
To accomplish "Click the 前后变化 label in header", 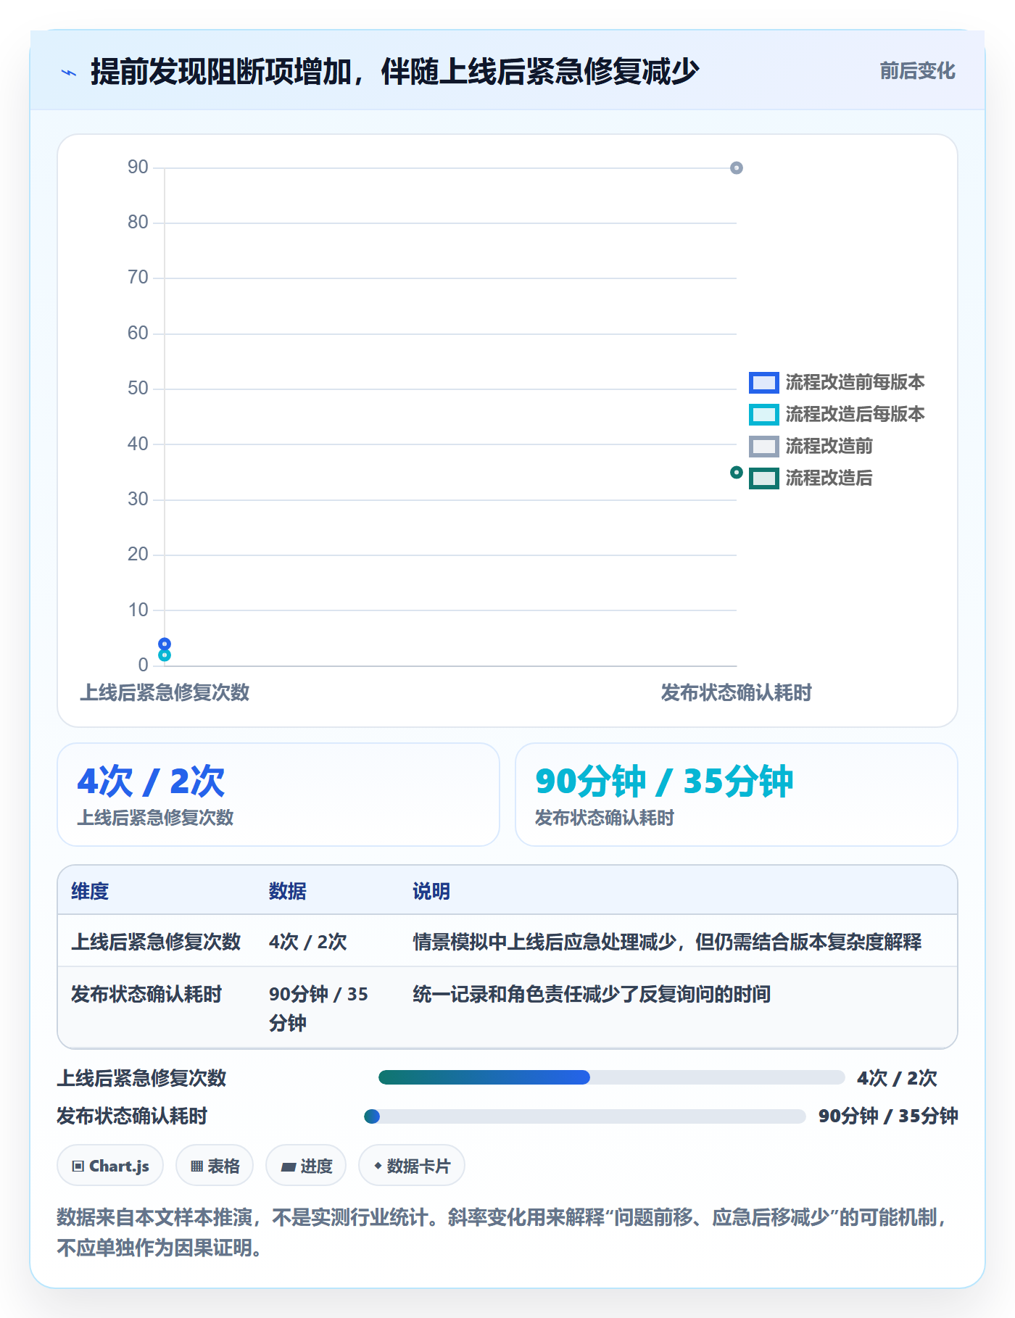I will coord(917,71).
